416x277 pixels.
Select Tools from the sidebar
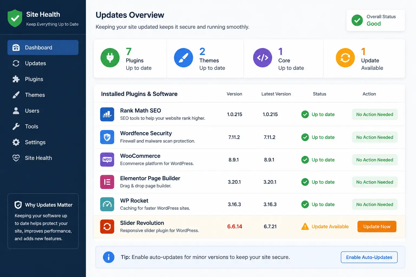coord(43,126)
